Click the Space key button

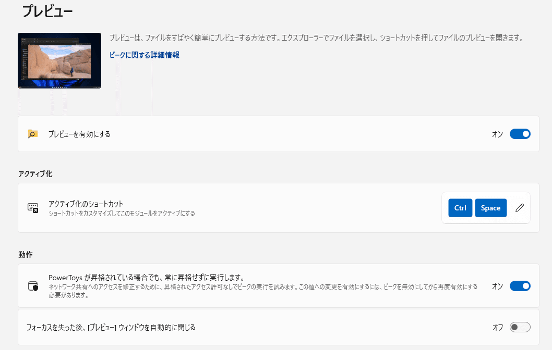(x=490, y=208)
